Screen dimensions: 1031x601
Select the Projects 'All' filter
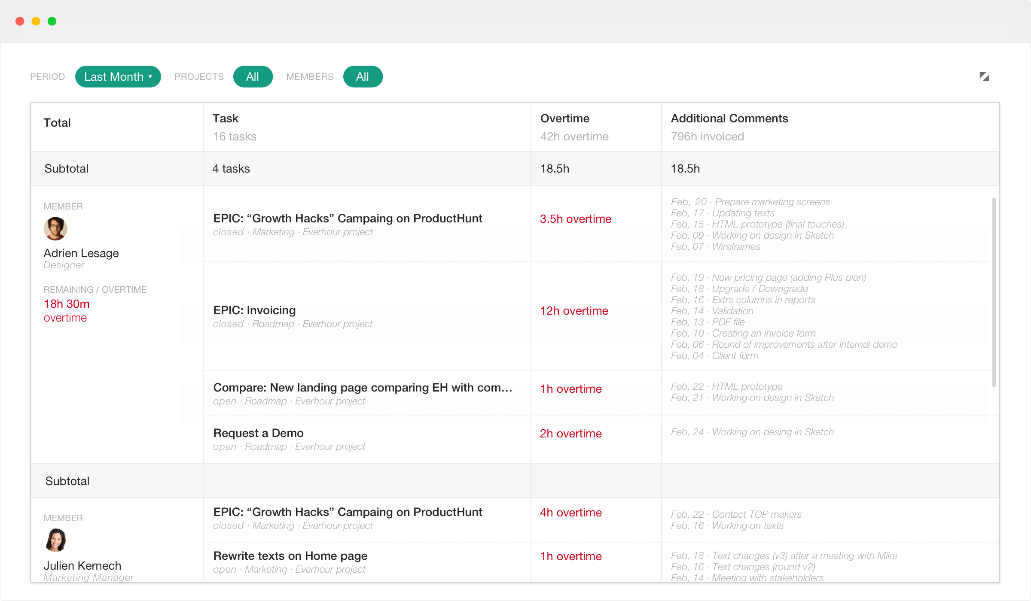(251, 76)
